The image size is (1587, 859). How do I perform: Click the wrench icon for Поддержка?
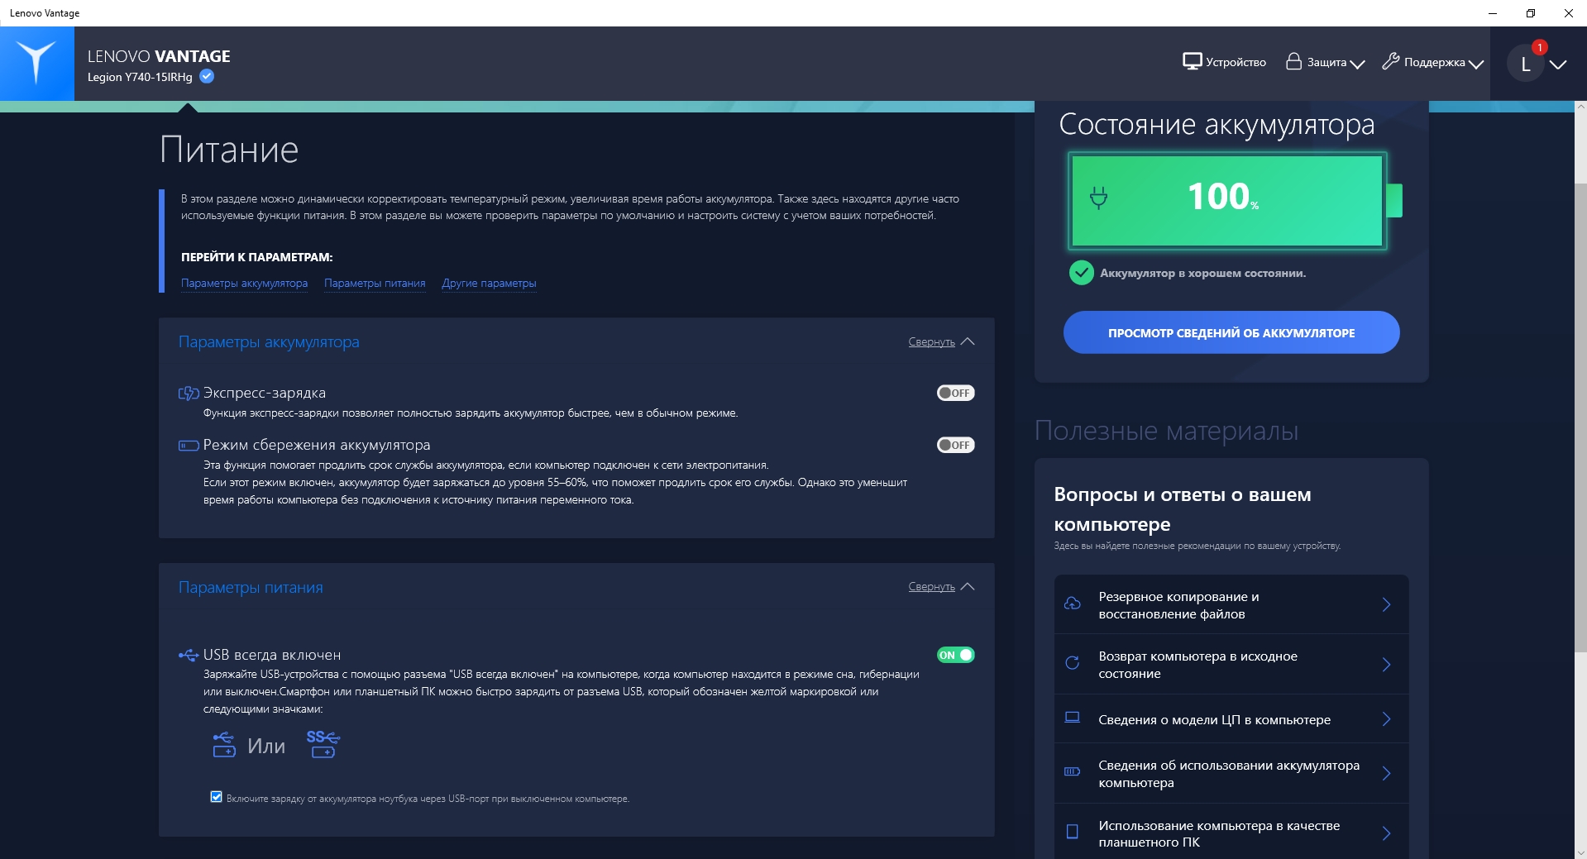point(1390,61)
